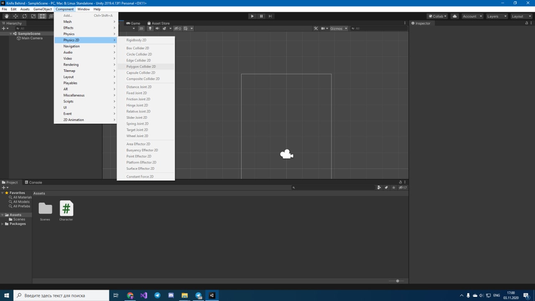Toggle scene audio speaker

(157, 28)
